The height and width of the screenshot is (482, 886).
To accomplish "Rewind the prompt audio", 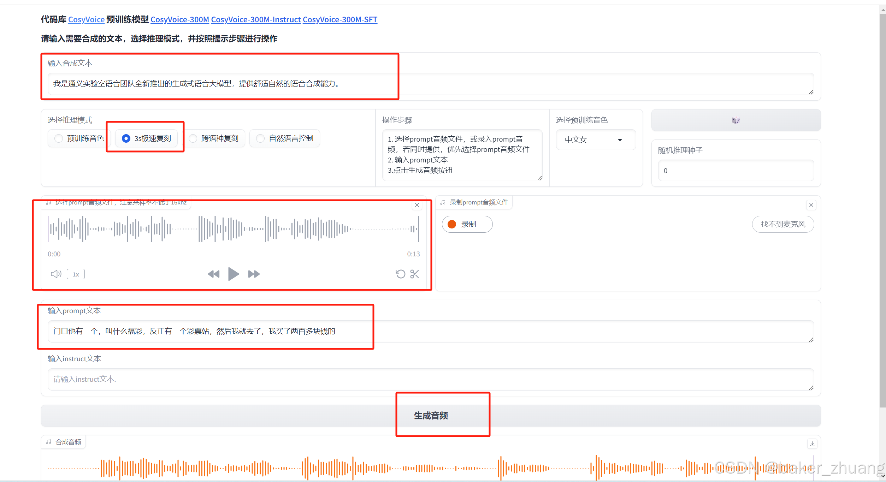I will click(214, 274).
